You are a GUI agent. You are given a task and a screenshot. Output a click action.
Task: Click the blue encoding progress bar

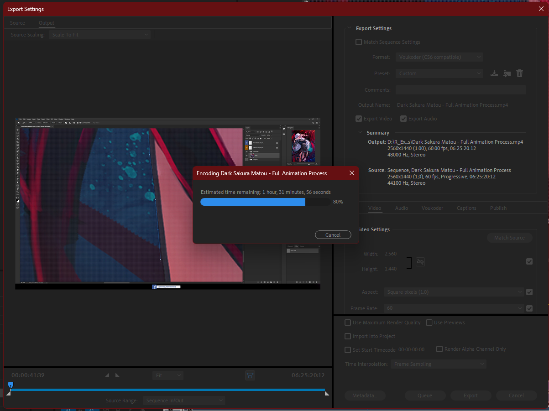pyautogui.click(x=253, y=202)
